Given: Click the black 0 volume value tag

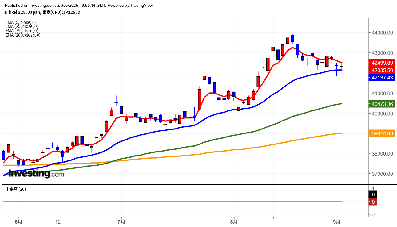Looking at the screenshot, I should (373, 194).
